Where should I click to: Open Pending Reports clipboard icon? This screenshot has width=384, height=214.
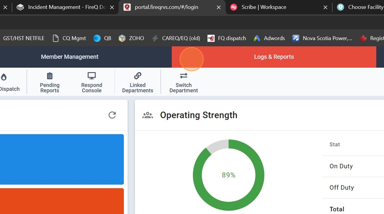click(50, 76)
